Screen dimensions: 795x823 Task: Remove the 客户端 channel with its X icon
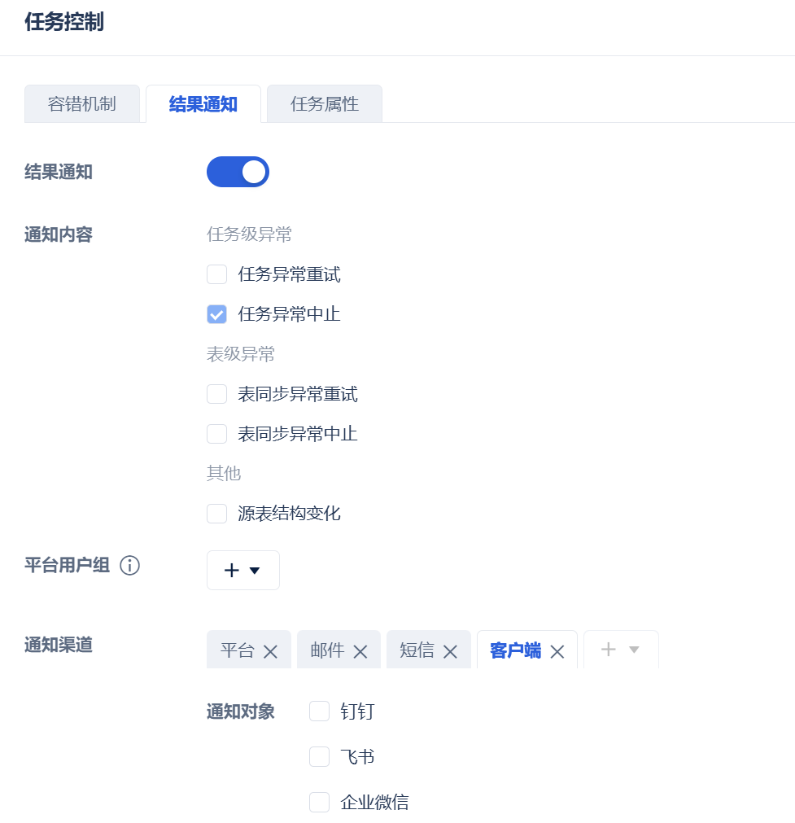pos(557,651)
